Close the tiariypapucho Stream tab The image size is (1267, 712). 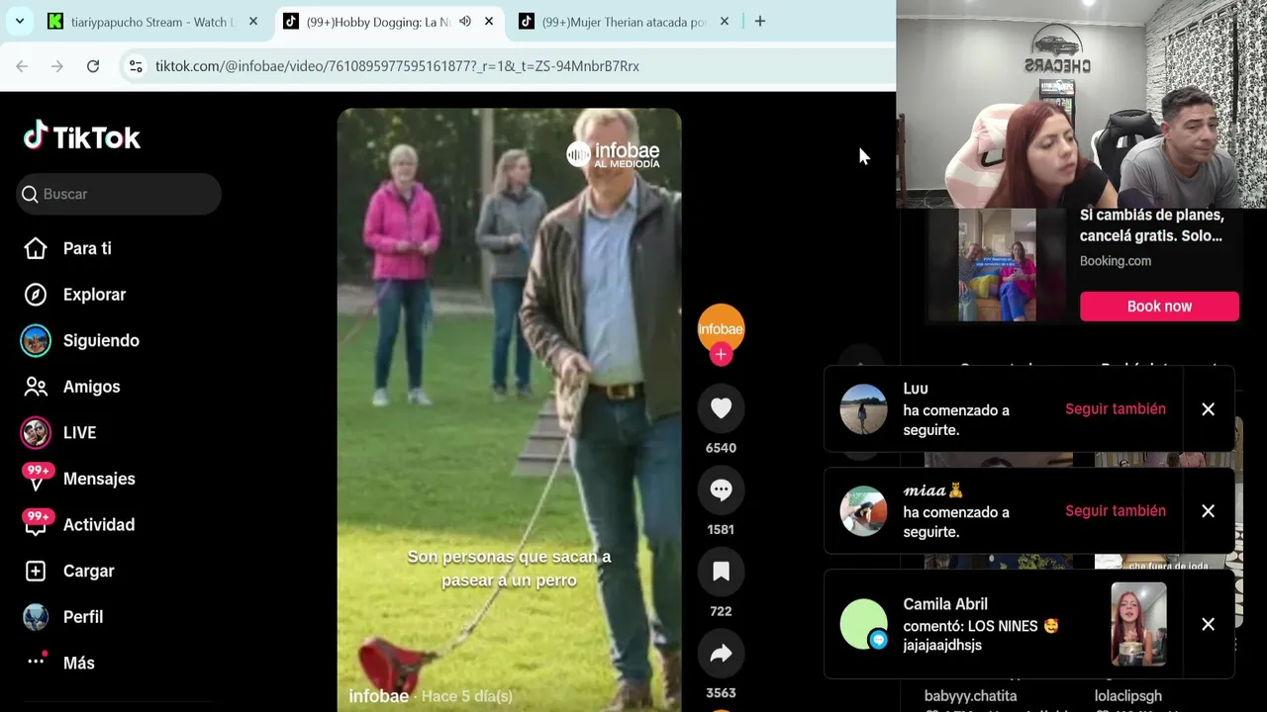253,21
